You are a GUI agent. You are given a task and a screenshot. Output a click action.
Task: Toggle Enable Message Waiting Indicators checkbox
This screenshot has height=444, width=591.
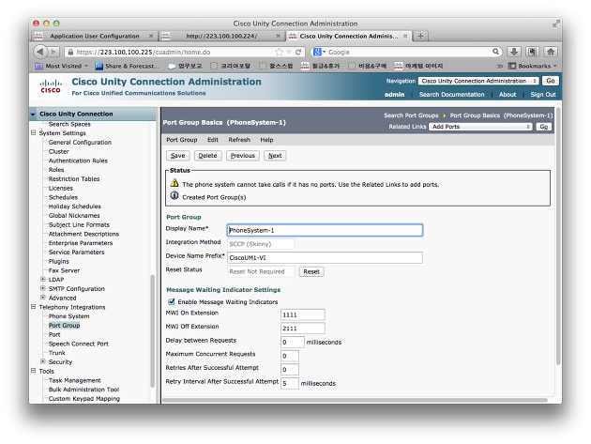[x=172, y=301]
